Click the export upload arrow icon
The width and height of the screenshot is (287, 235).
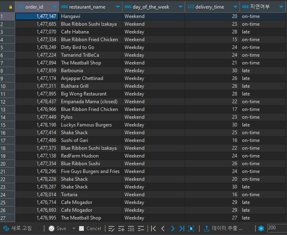coord(207,228)
